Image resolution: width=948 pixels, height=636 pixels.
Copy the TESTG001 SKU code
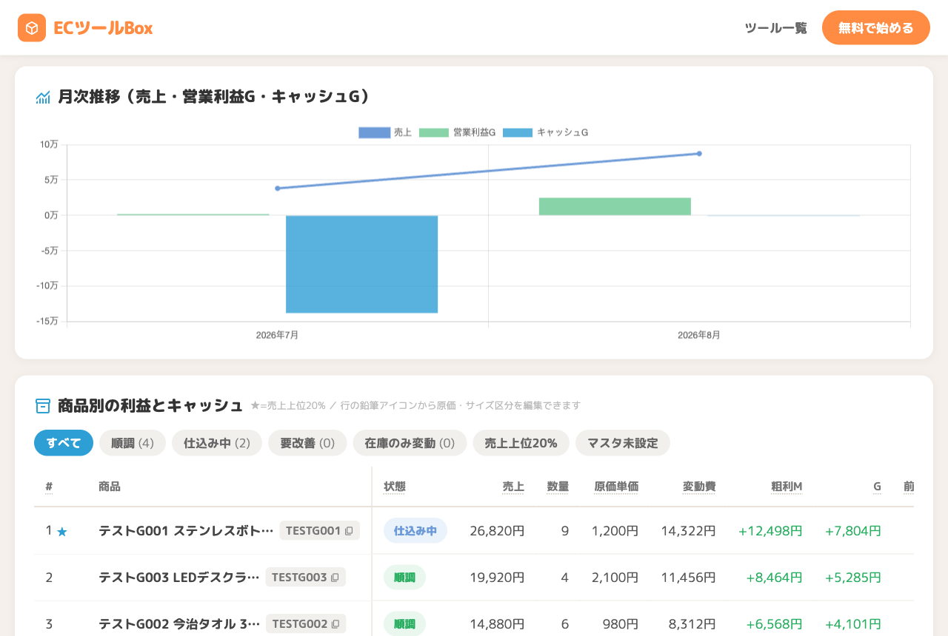(x=349, y=531)
